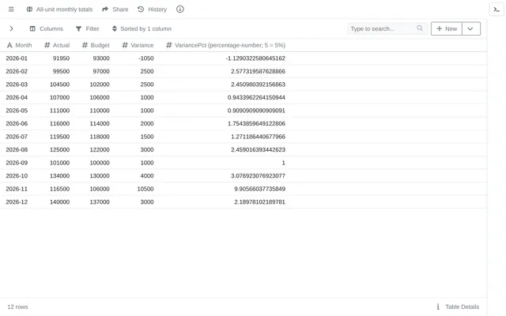Click the New label to add record
The image size is (506, 316).
click(x=451, y=28)
